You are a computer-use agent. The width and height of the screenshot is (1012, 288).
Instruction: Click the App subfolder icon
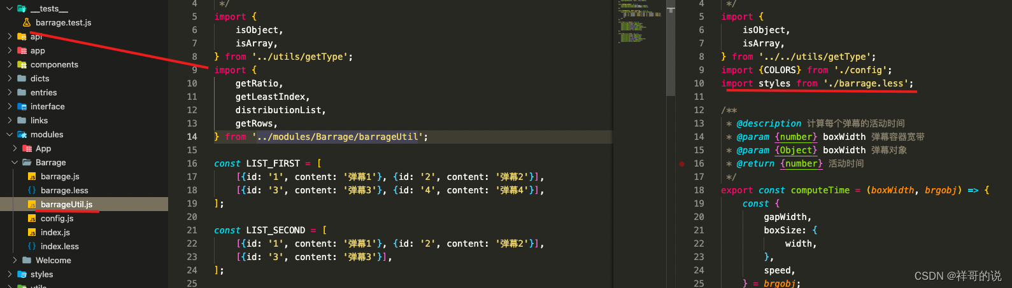point(27,149)
